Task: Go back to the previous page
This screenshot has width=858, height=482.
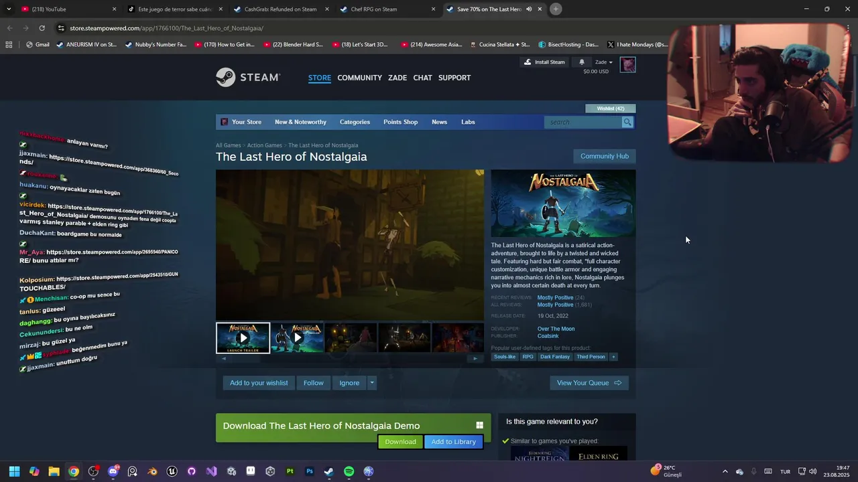Action: 9,28
